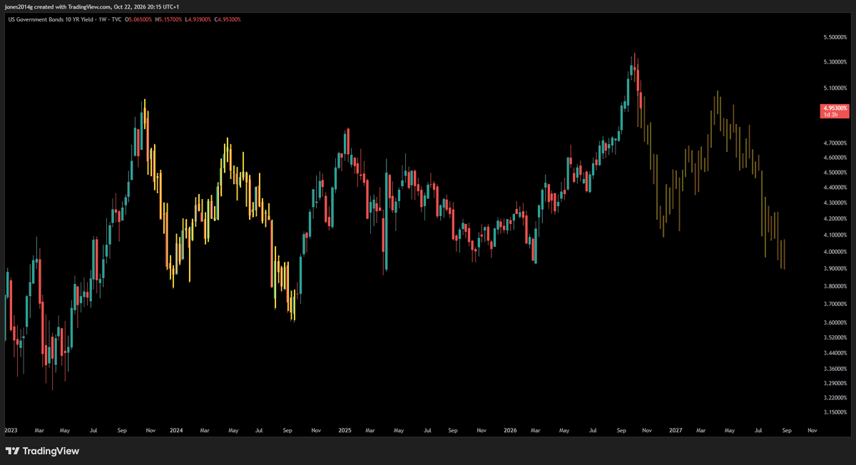
Task: Click the 4.10000% price axis label
Action: (x=835, y=235)
